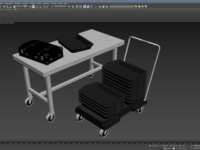
Task: Step to previous frame
Action: (x=195, y=146)
